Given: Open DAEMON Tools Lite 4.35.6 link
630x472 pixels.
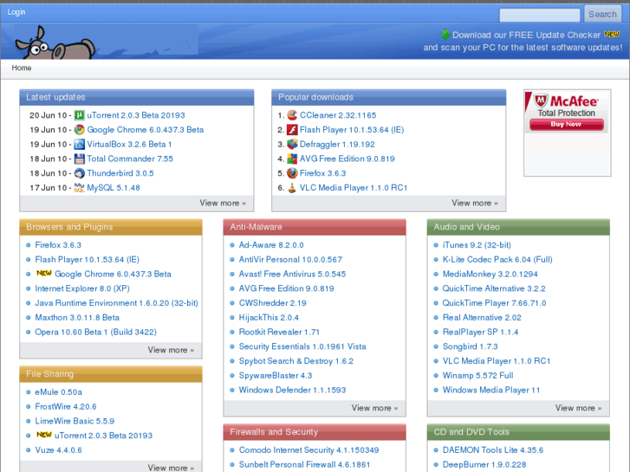Looking at the screenshot, I should [x=493, y=449].
